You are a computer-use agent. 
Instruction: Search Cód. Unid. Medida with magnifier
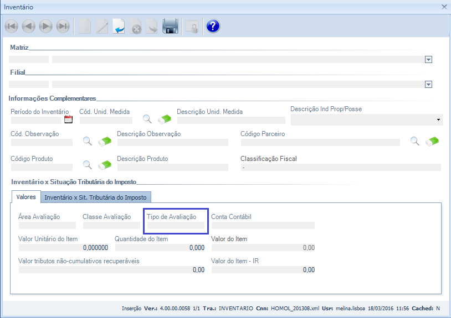[x=147, y=118]
